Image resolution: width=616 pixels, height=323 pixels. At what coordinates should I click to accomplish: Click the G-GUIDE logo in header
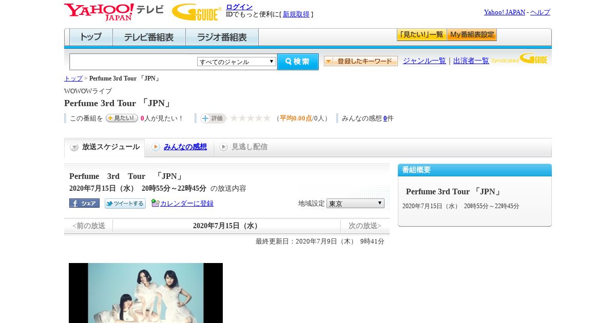(x=197, y=12)
